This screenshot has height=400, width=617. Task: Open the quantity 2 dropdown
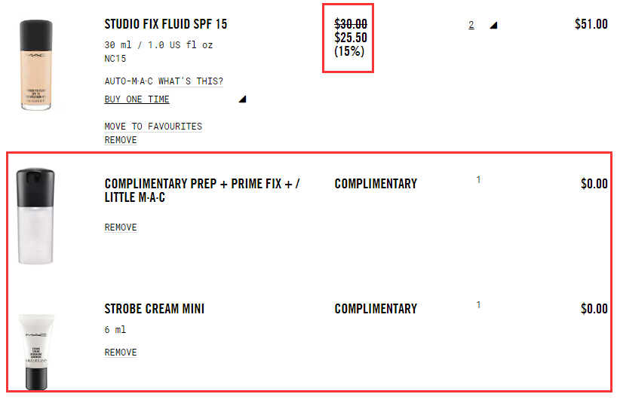point(471,25)
